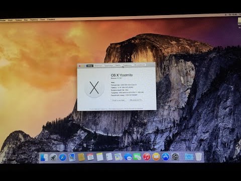Open Mail stamp icon in Dock
Screen dimensions: 241x181
tap(72, 157)
